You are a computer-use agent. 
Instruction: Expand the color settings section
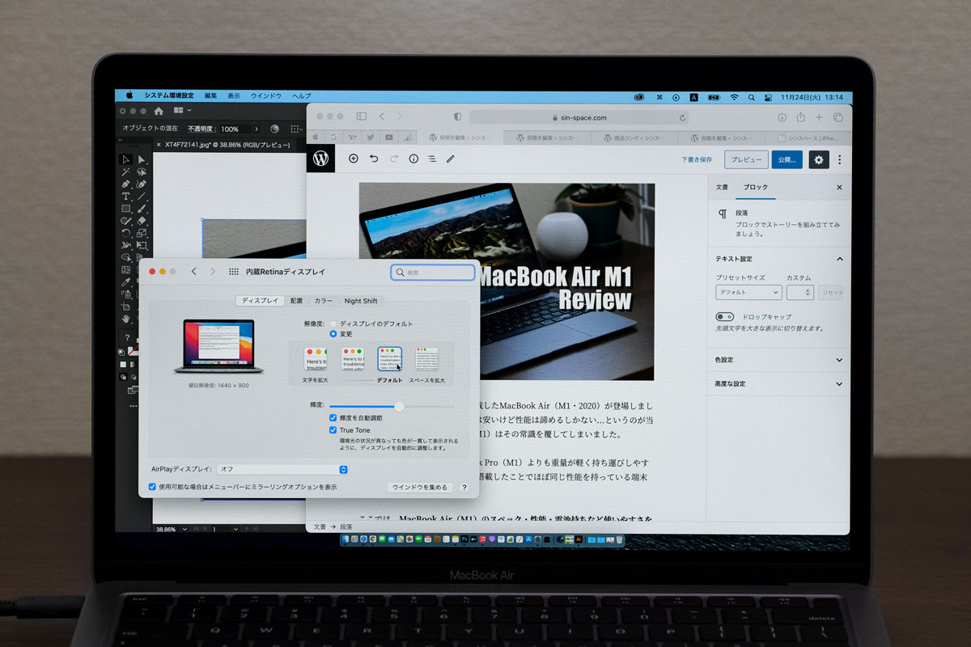(839, 360)
